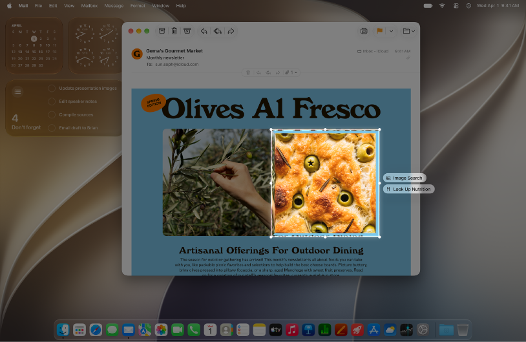Expand the attachments paperclip dropdown showing 1
This screenshot has height=342, width=526.
(291, 72)
